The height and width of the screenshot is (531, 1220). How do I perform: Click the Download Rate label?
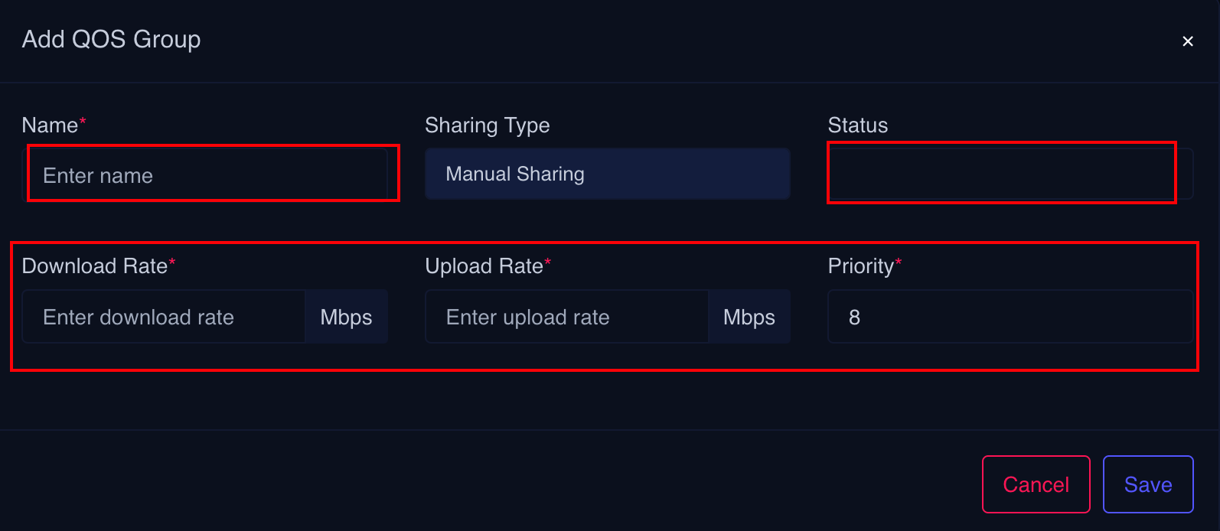(94, 266)
